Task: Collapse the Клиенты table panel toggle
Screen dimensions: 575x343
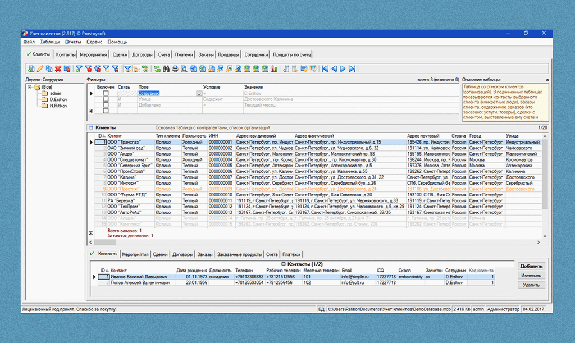Action: coord(91,127)
